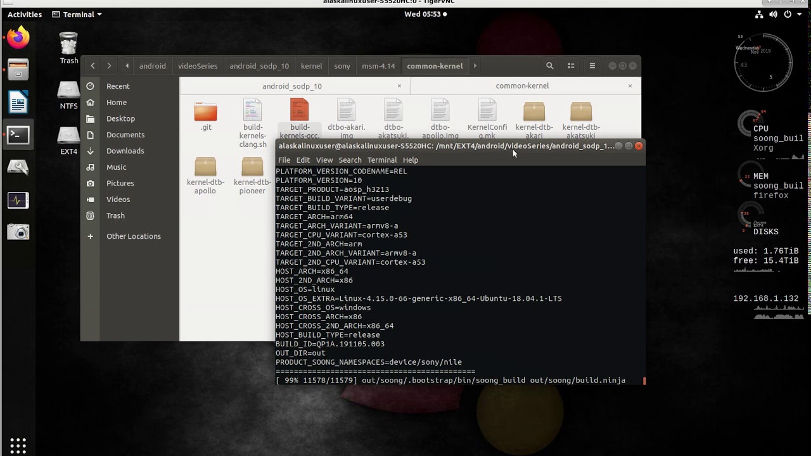The width and height of the screenshot is (811, 456).
Task: Open Terminal app menu in top bar
Action: pyautogui.click(x=77, y=14)
